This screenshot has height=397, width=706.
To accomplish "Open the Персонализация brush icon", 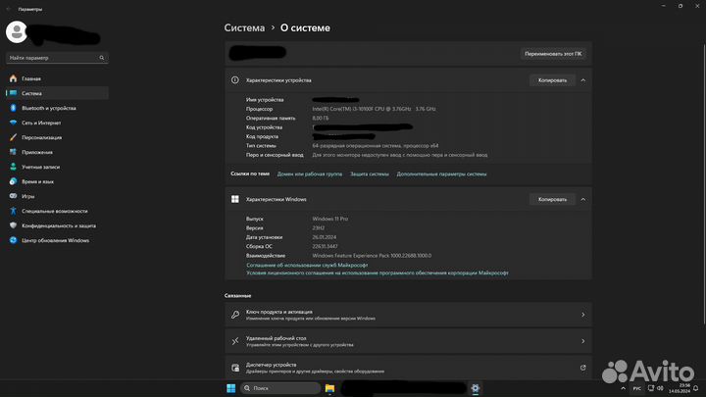I will point(13,137).
